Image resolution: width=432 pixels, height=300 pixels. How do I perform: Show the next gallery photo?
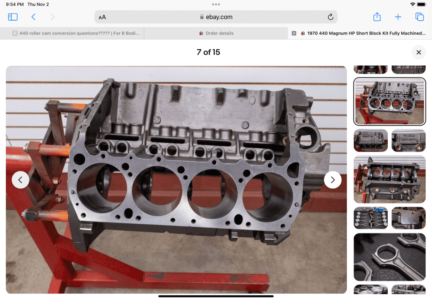(x=332, y=180)
